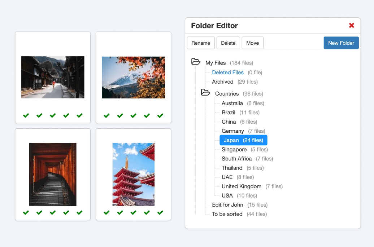Viewport: 374px width, 247px height.
Task: Select the To be sorted folder
Action: (x=227, y=214)
